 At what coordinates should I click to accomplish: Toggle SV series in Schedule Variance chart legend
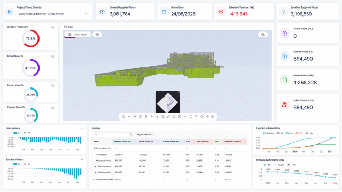click(x=17, y=164)
